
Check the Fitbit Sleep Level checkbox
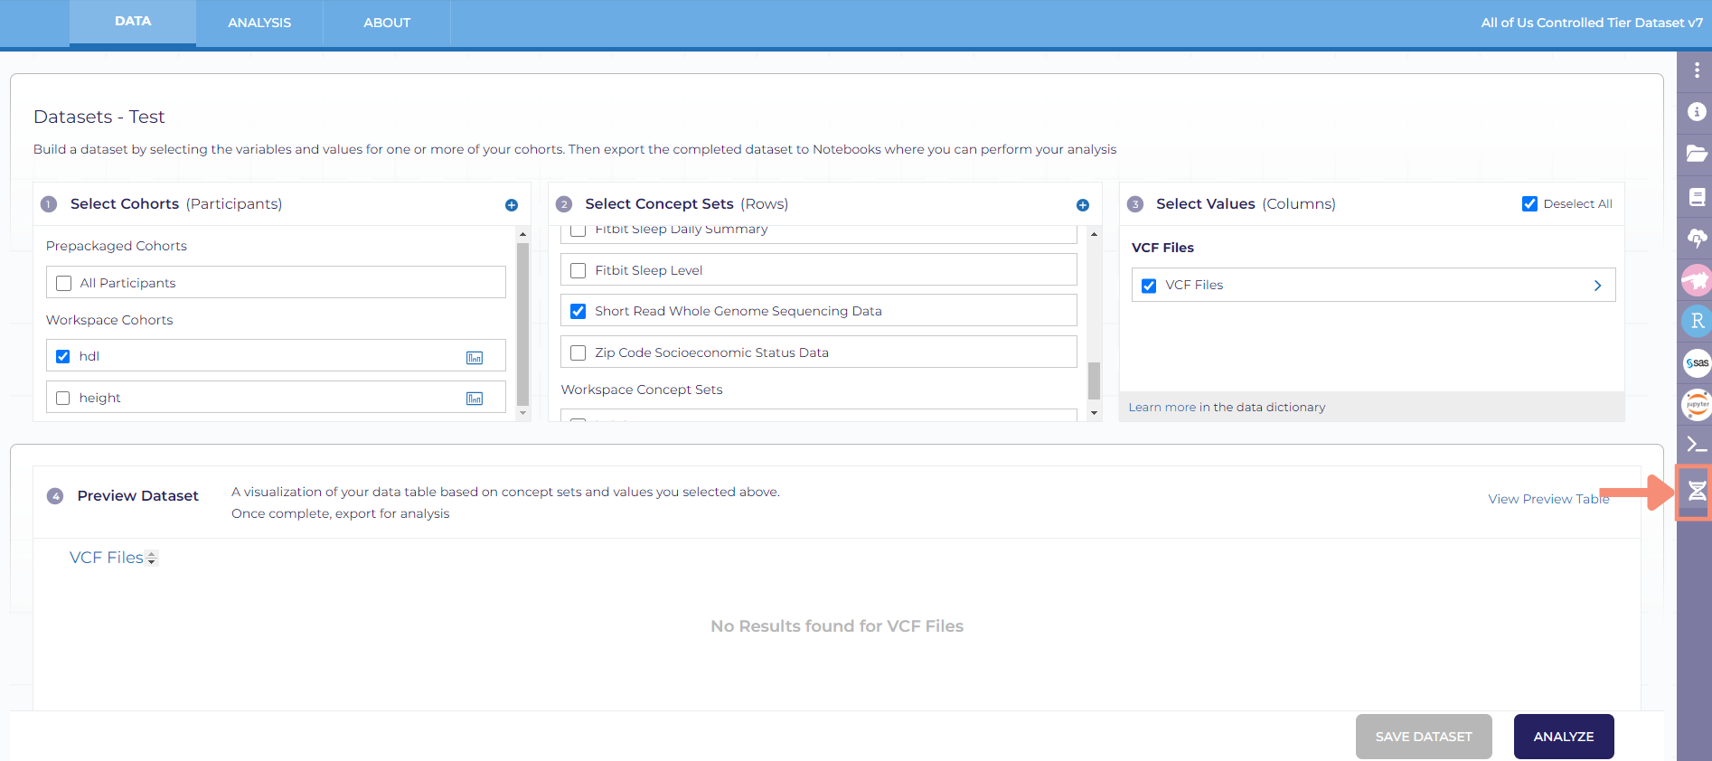click(579, 270)
